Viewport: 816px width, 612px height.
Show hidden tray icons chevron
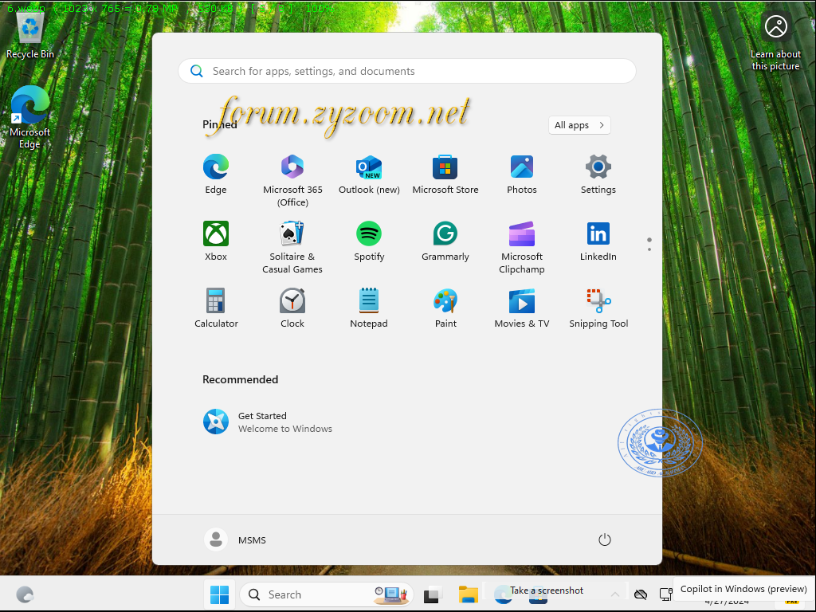[x=614, y=594]
